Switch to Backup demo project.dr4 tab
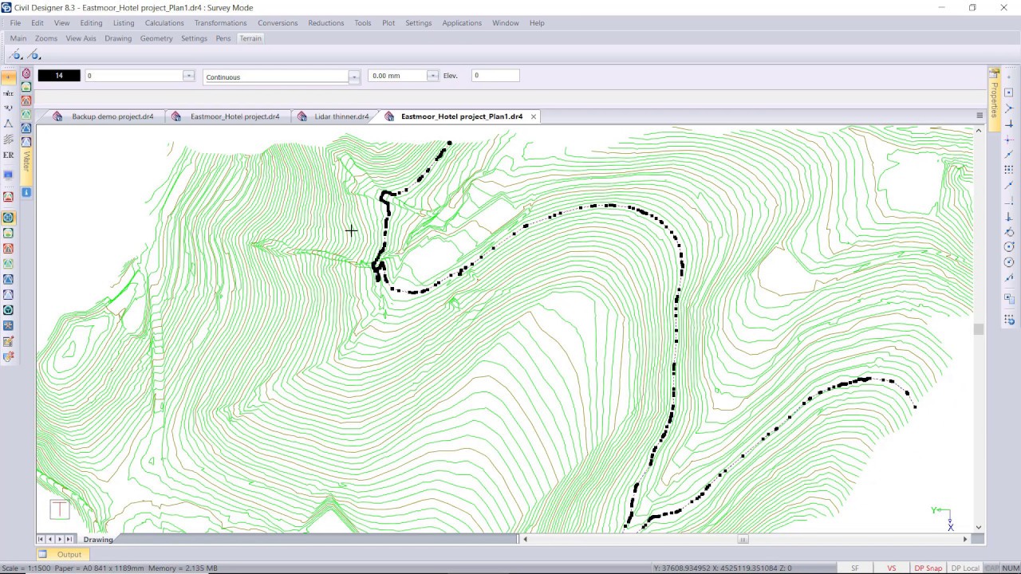Viewport: 1021px width, 574px height. [x=112, y=116]
